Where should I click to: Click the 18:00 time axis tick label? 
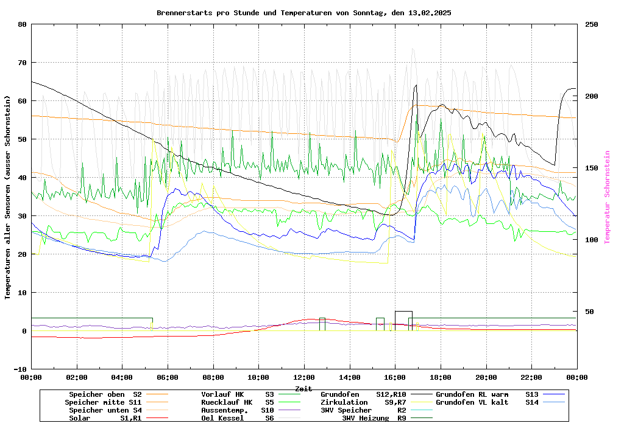441,377
